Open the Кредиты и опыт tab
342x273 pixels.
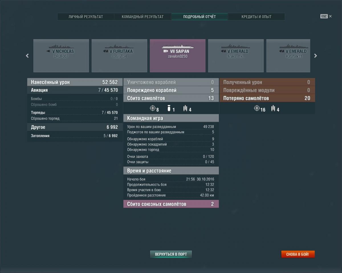pos(256,17)
